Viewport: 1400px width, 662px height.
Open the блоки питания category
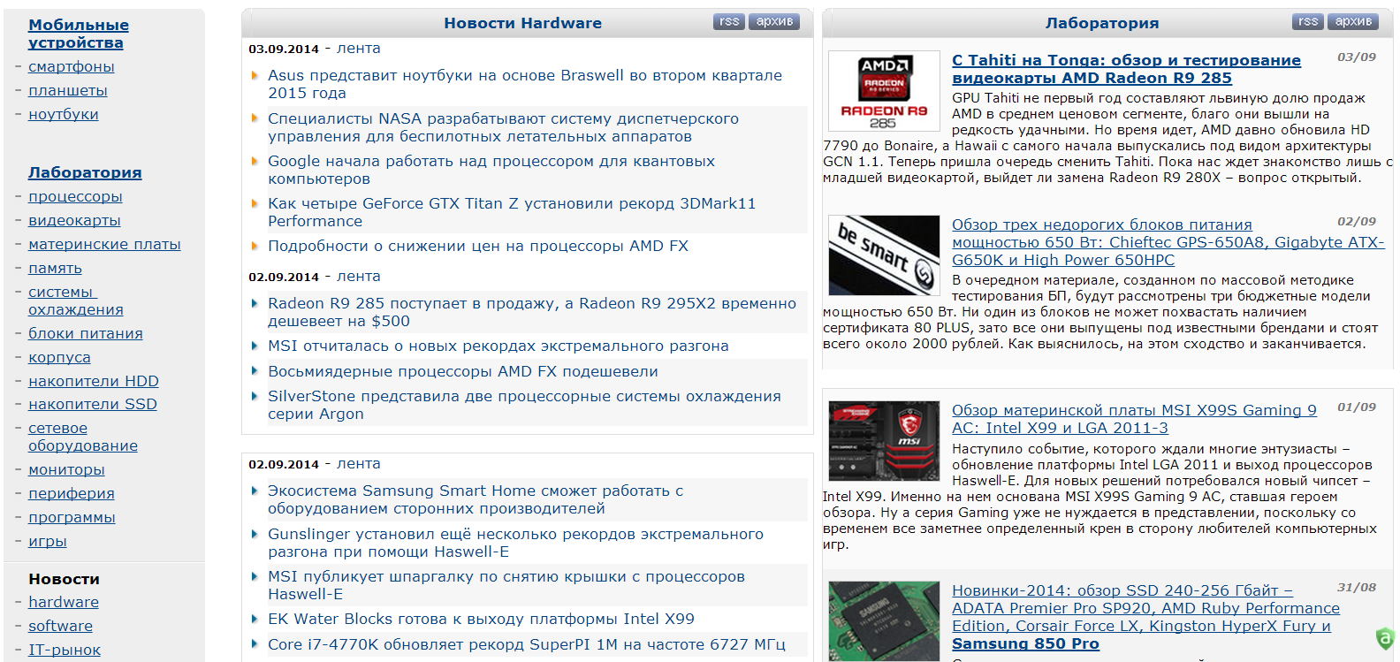point(86,333)
